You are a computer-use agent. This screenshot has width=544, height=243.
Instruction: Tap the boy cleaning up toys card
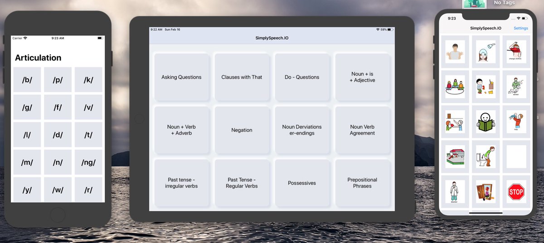(x=486, y=86)
